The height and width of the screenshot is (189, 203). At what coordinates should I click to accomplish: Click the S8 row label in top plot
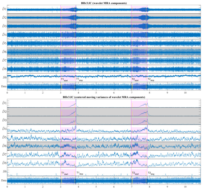click(5, 77)
